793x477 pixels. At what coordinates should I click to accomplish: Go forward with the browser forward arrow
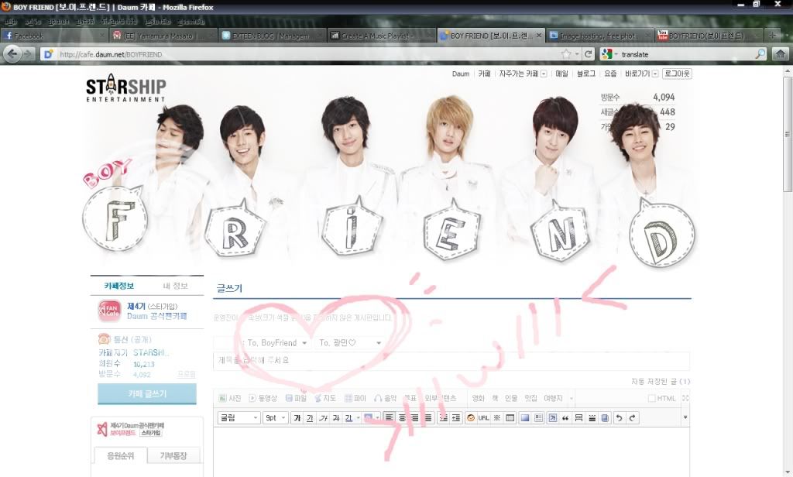coord(28,54)
